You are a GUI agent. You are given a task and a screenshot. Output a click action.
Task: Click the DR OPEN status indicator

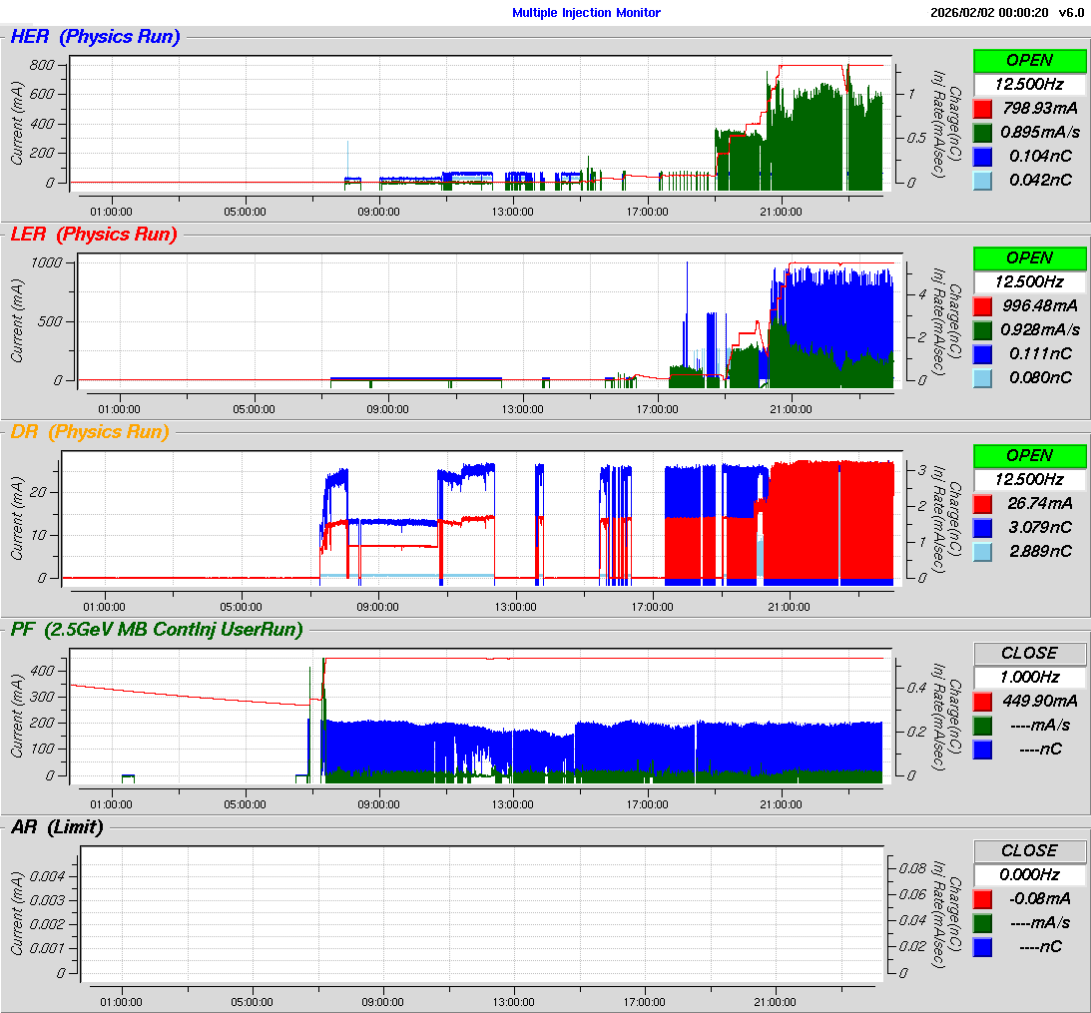point(1029,455)
